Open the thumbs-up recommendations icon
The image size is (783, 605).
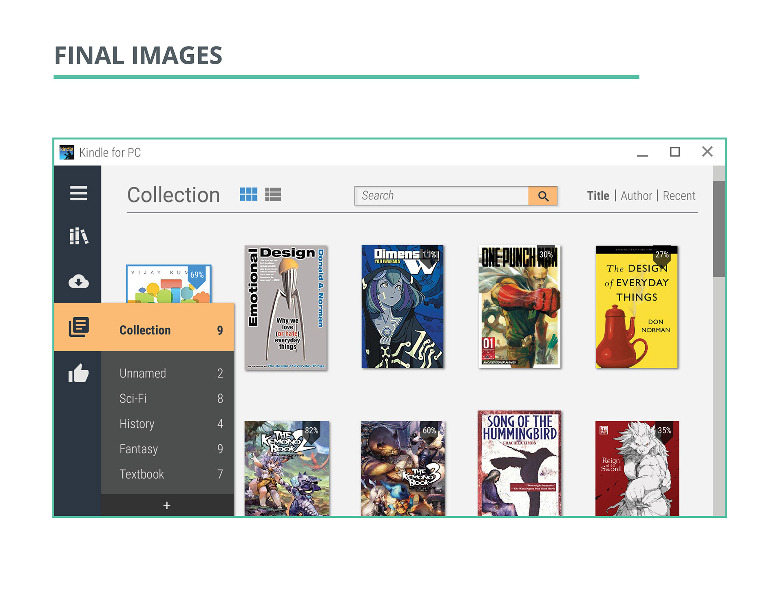coord(78,373)
